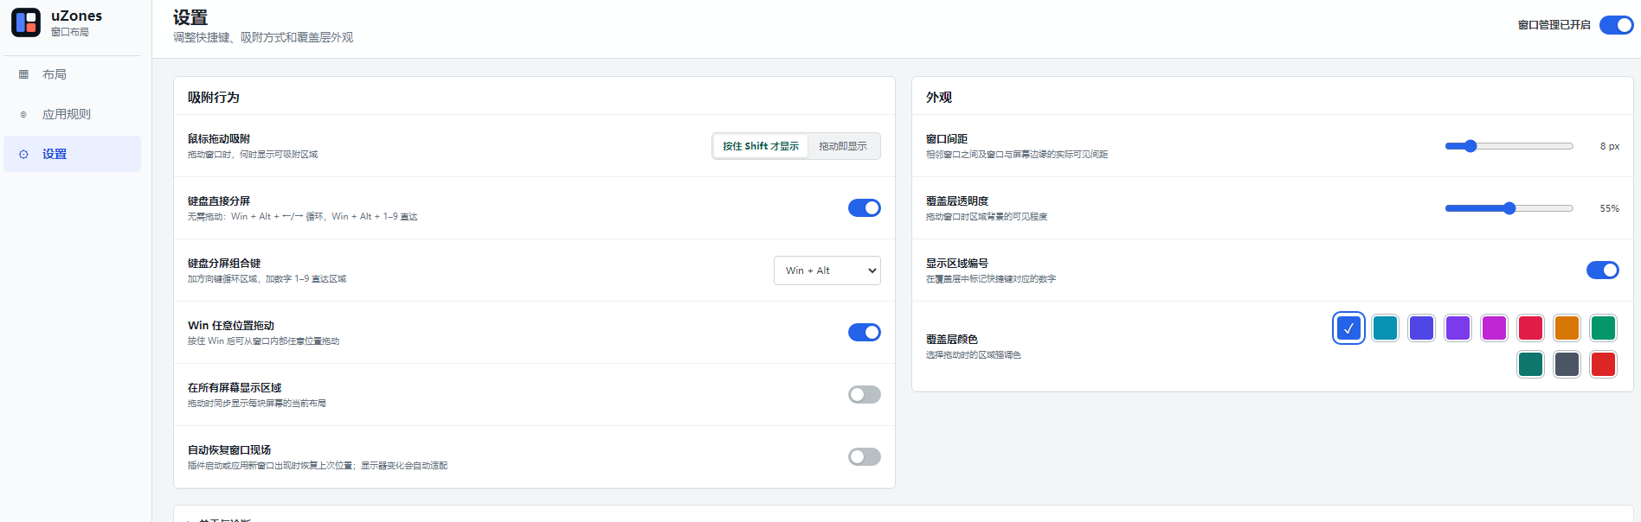Pick the purple swatch beside the magenta one
Viewport: 1641px width, 522px height.
click(1458, 328)
